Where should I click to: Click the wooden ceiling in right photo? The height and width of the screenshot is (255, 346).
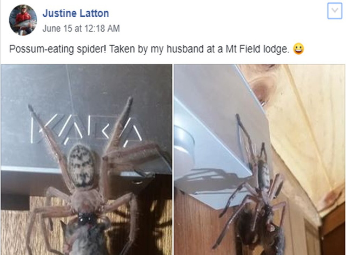pyautogui.click(x=309, y=123)
